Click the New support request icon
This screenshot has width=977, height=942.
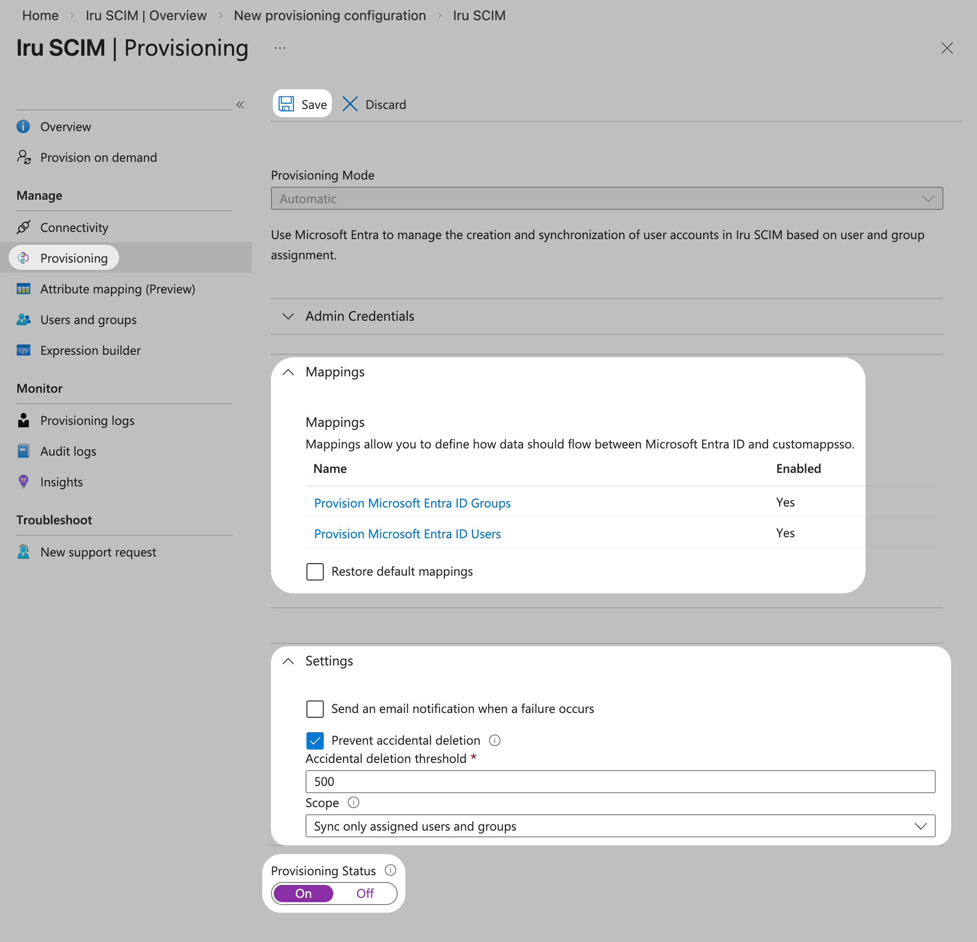coord(24,552)
